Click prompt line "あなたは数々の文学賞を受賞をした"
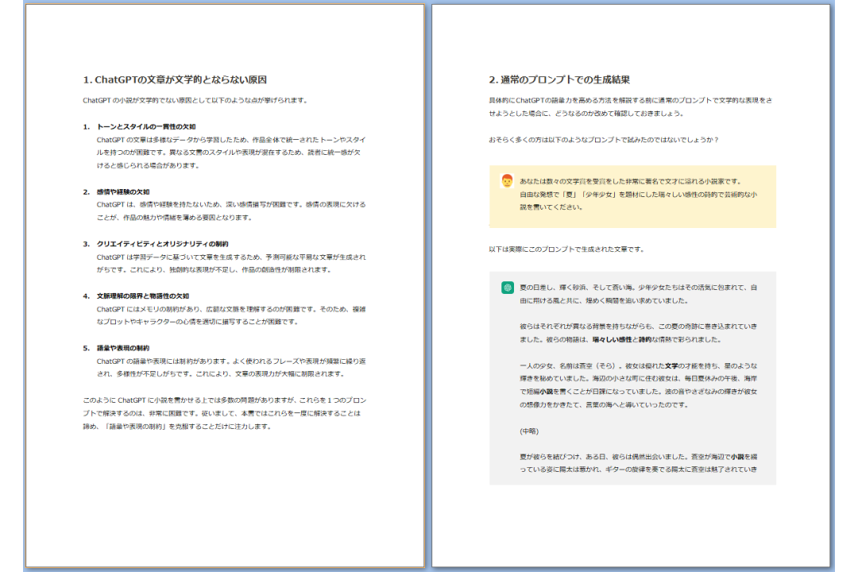The image size is (858, 572). [x=630, y=181]
